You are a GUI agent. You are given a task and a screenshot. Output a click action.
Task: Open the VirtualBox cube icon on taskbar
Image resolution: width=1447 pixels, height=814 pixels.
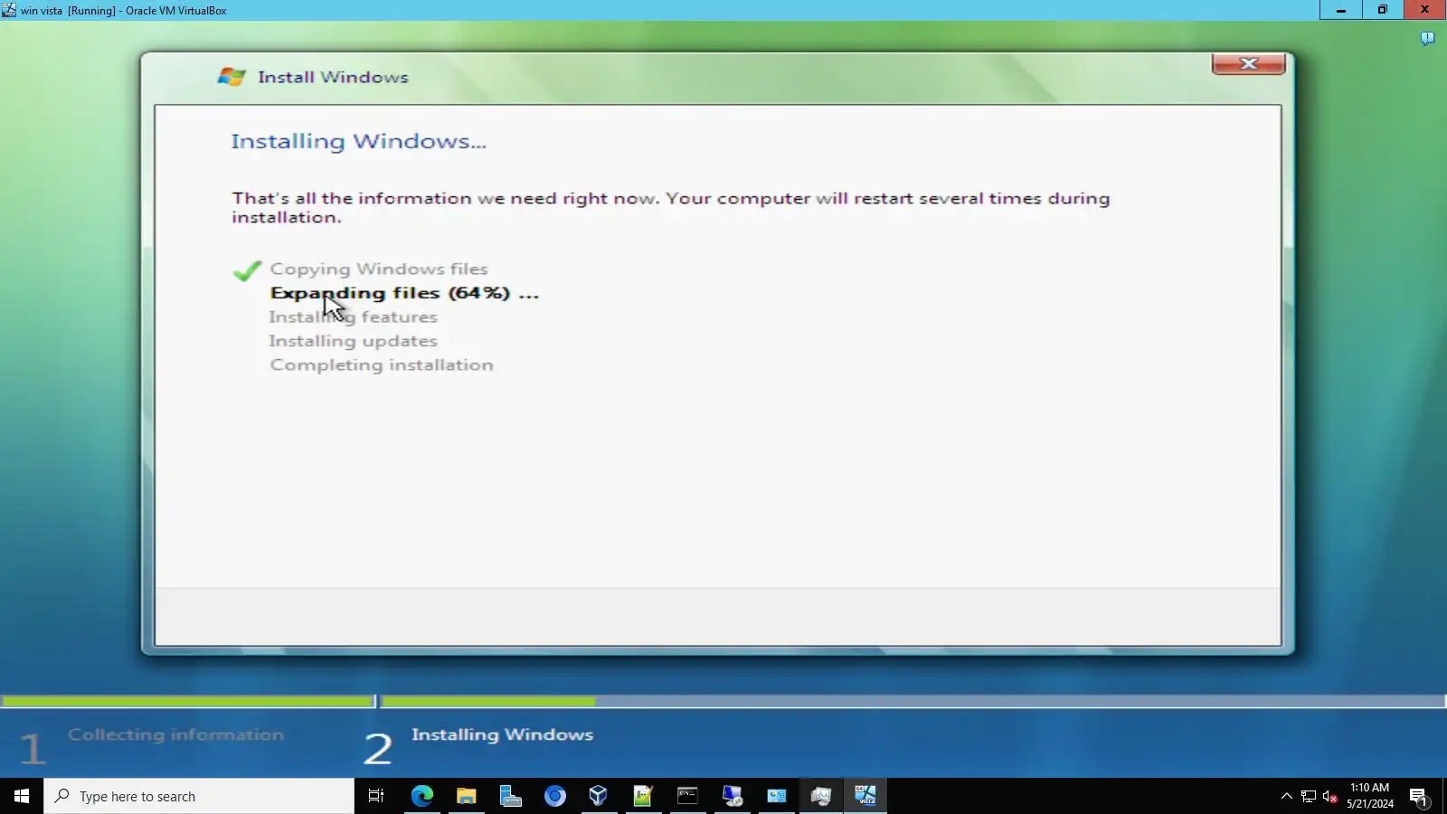(x=599, y=796)
